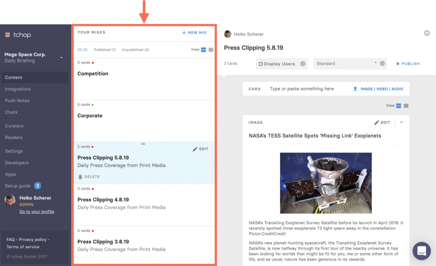Publish the Press Clipping 5.8.19 mix
Viewport: 436px width, 266px height.
(x=408, y=64)
